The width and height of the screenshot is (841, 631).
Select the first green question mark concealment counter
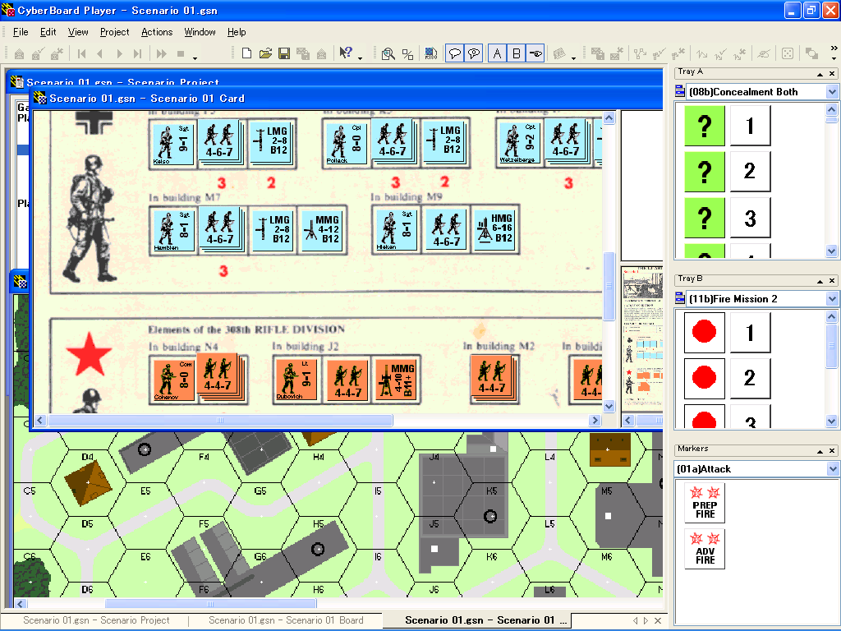click(x=705, y=126)
